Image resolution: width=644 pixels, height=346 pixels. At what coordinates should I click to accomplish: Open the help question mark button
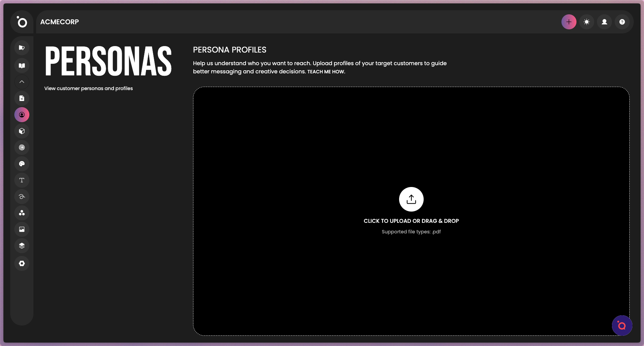pyautogui.click(x=622, y=22)
